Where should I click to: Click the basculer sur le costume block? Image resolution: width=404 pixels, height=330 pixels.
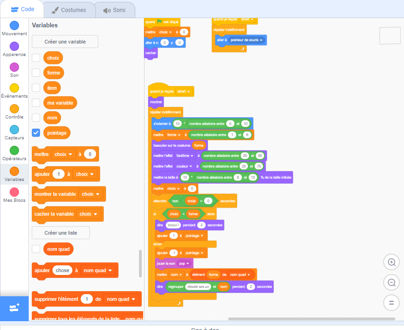coord(171,145)
